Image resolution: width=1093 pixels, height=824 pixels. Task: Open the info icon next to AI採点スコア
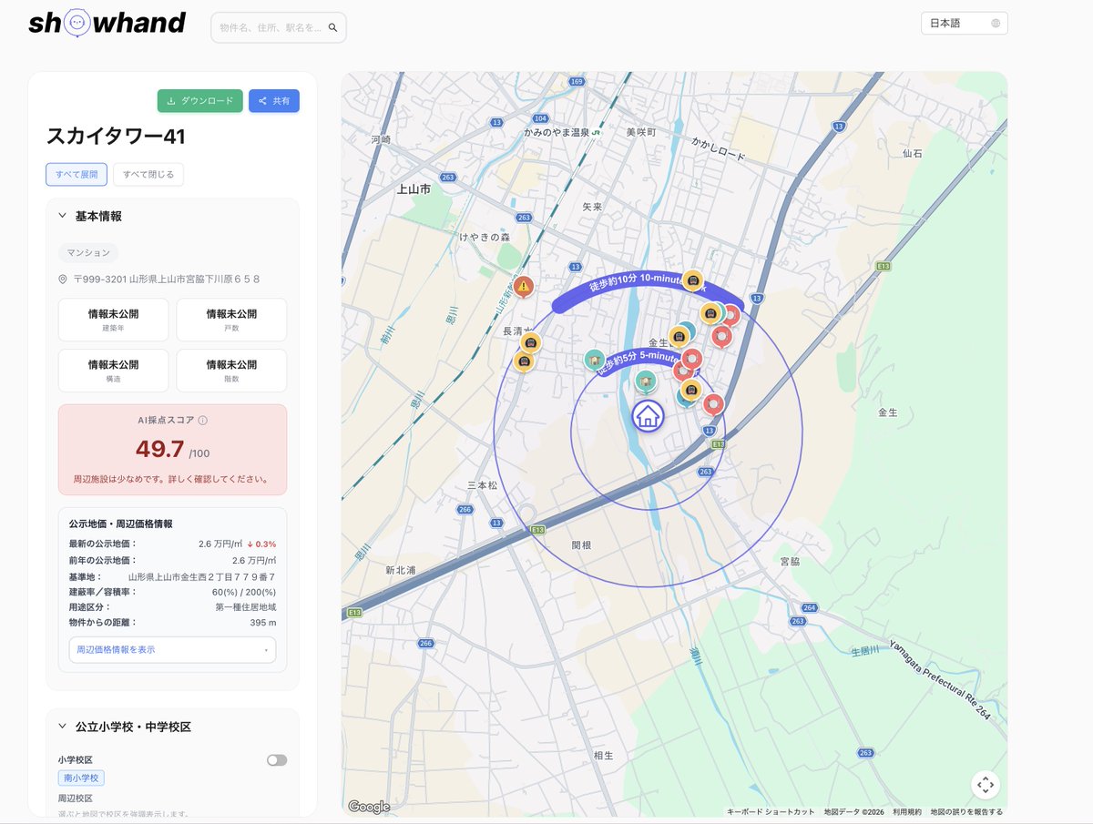pyautogui.click(x=202, y=421)
